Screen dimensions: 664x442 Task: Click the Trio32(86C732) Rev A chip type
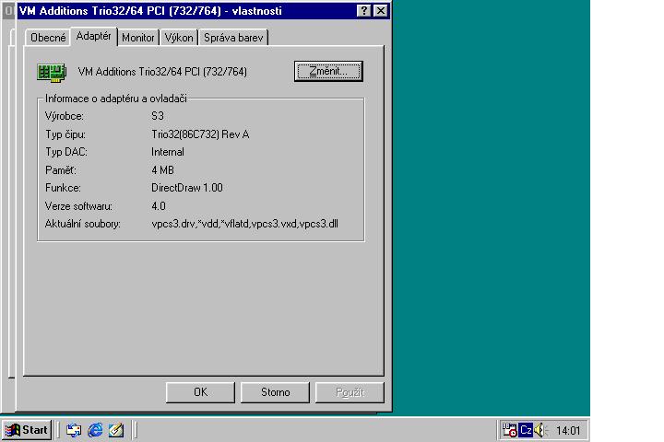pyautogui.click(x=200, y=134)
